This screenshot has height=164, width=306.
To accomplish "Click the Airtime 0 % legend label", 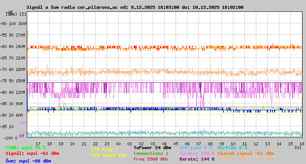I will (x=232, y=148).
